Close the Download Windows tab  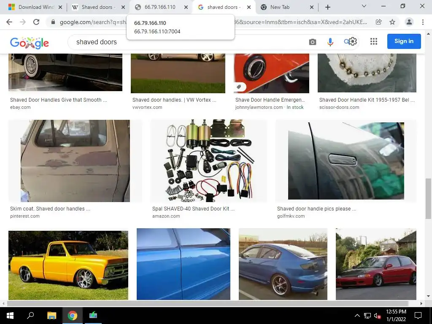click(60, 7)
